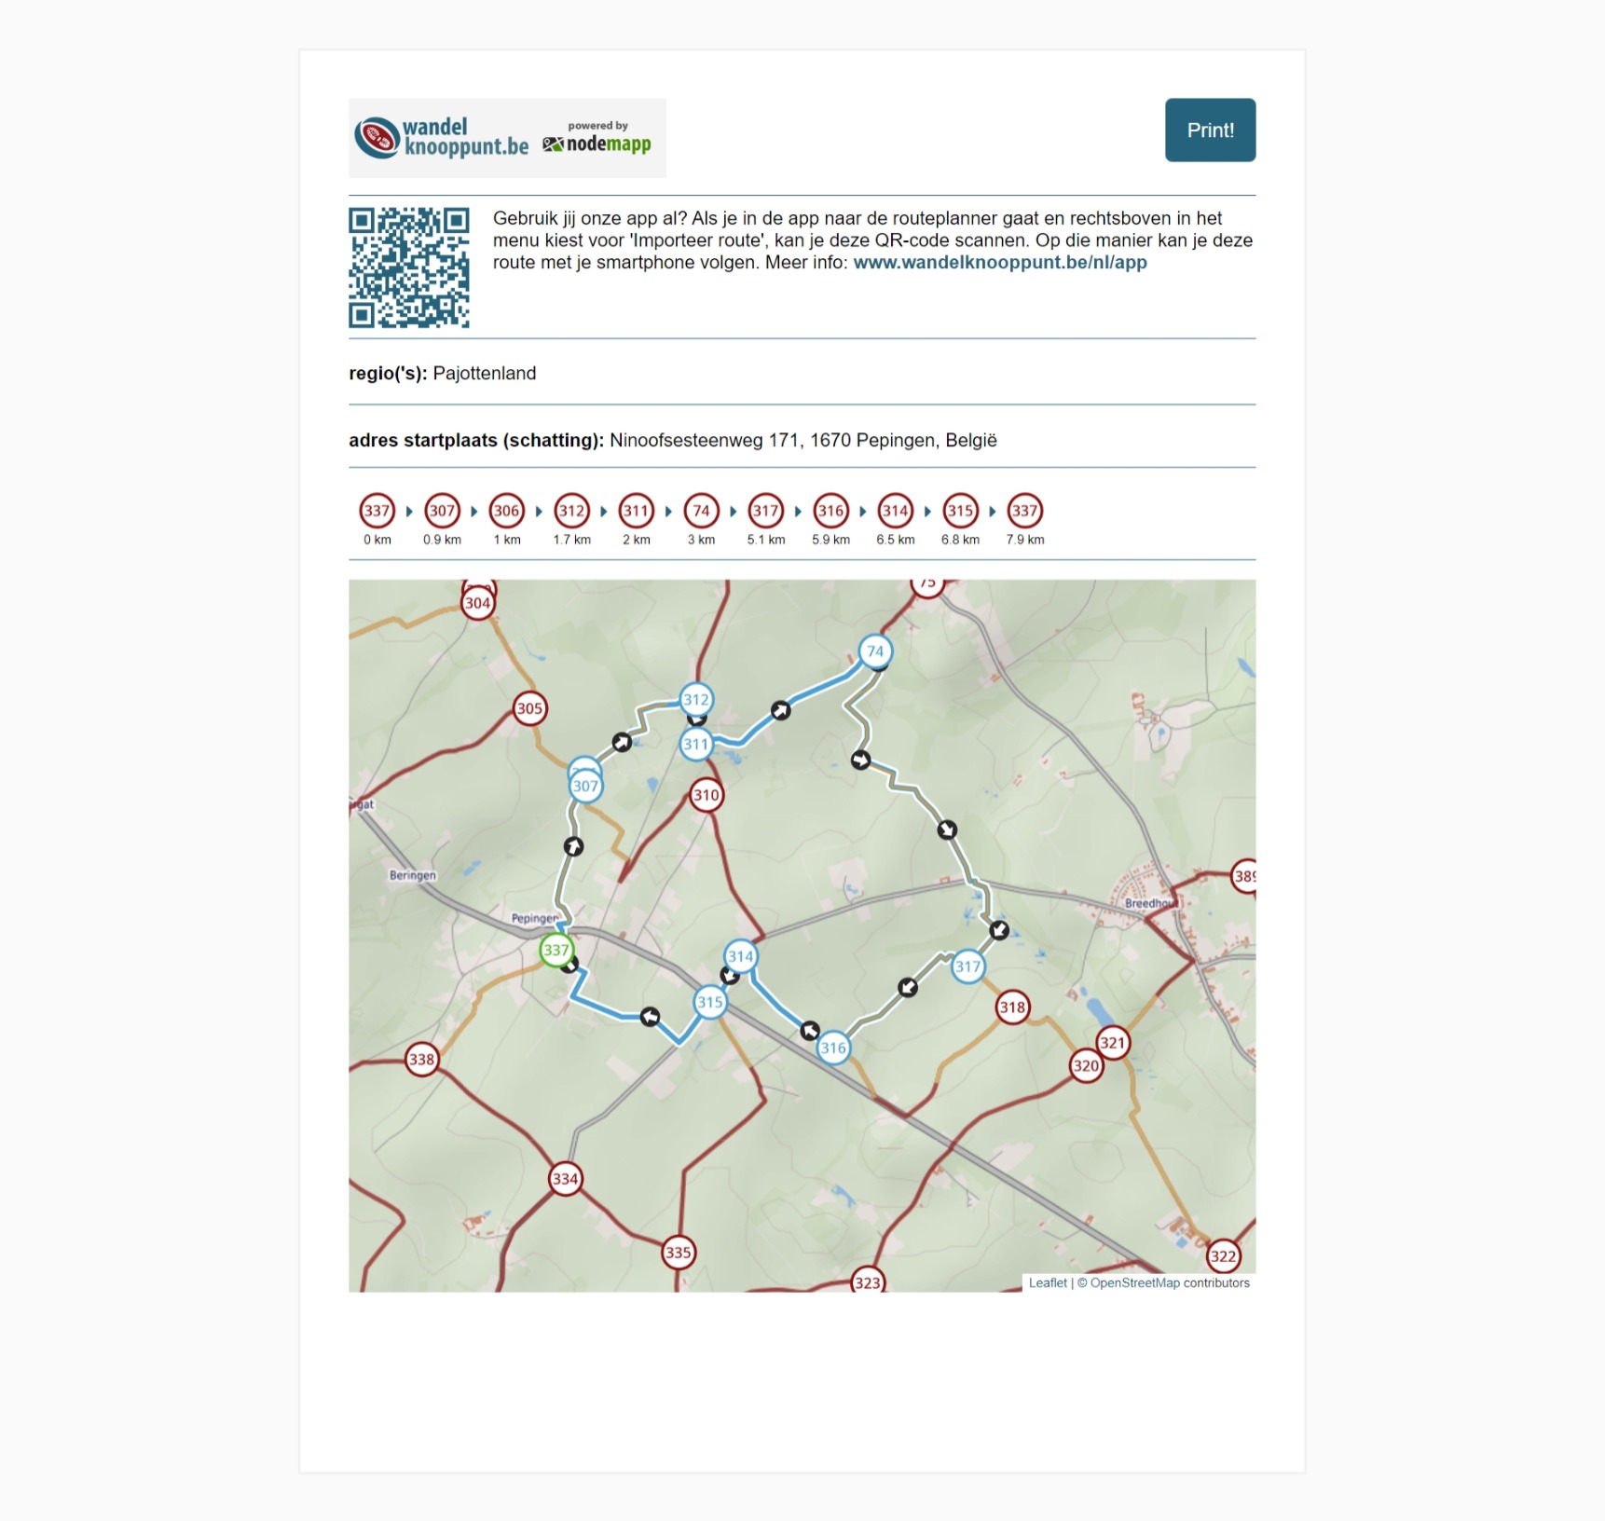Click blue map marker 315

(709, 1003)
